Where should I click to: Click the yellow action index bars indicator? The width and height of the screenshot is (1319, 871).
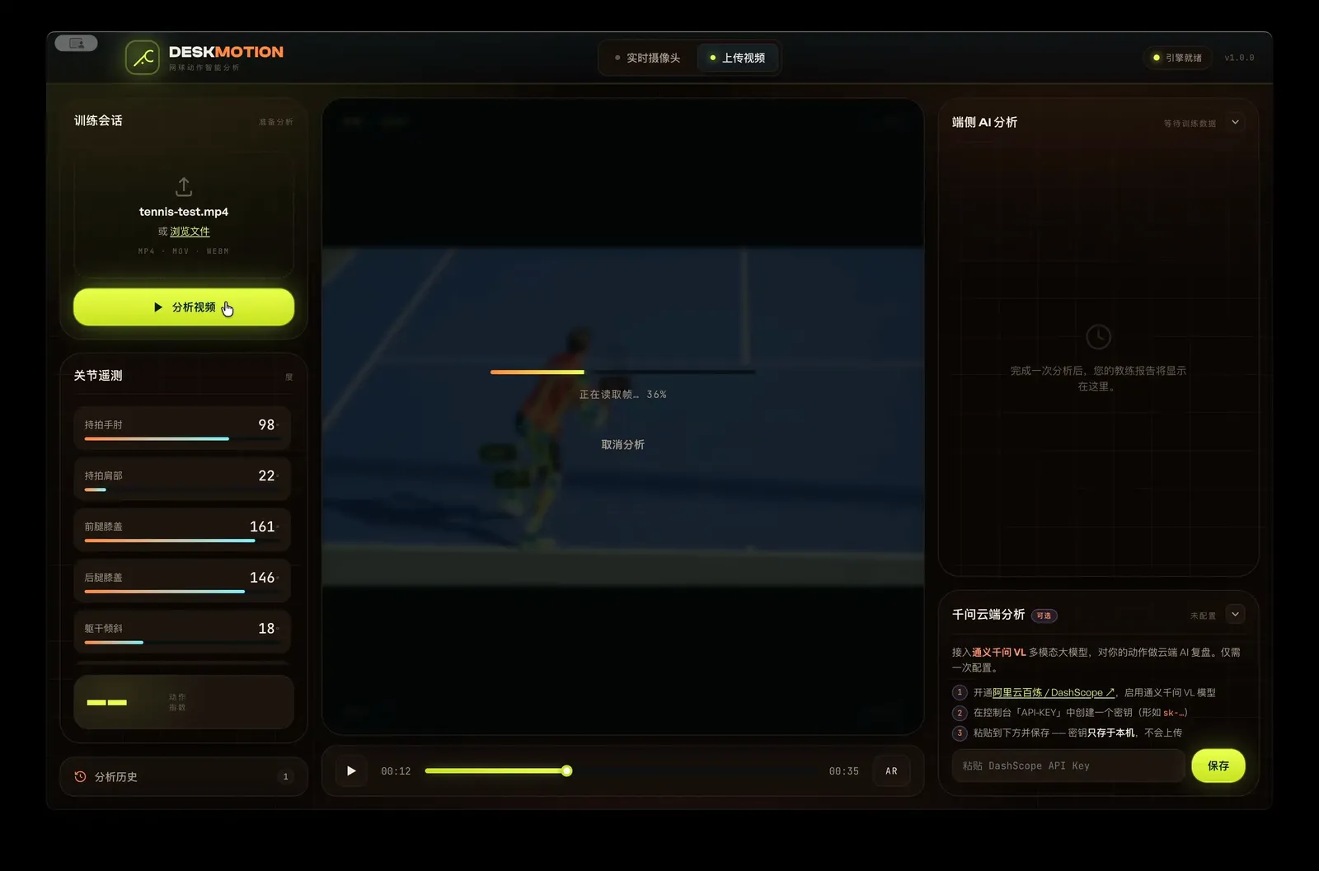pyautogui.click(x=107, y=703)
